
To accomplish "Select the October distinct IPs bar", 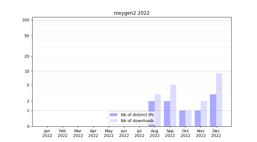I will click(182, 118).
